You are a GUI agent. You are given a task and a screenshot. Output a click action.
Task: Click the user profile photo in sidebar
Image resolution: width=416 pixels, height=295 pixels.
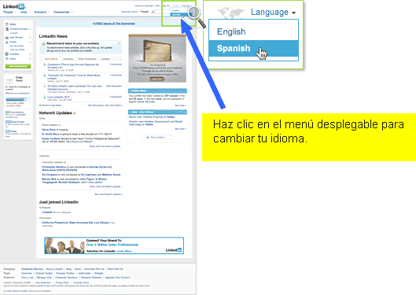(9, 80)
